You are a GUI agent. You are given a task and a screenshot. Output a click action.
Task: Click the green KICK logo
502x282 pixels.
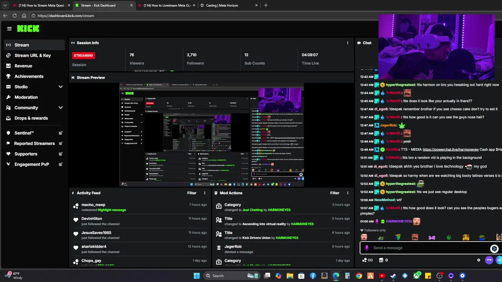pyautogui.click(x=28, y=29)
